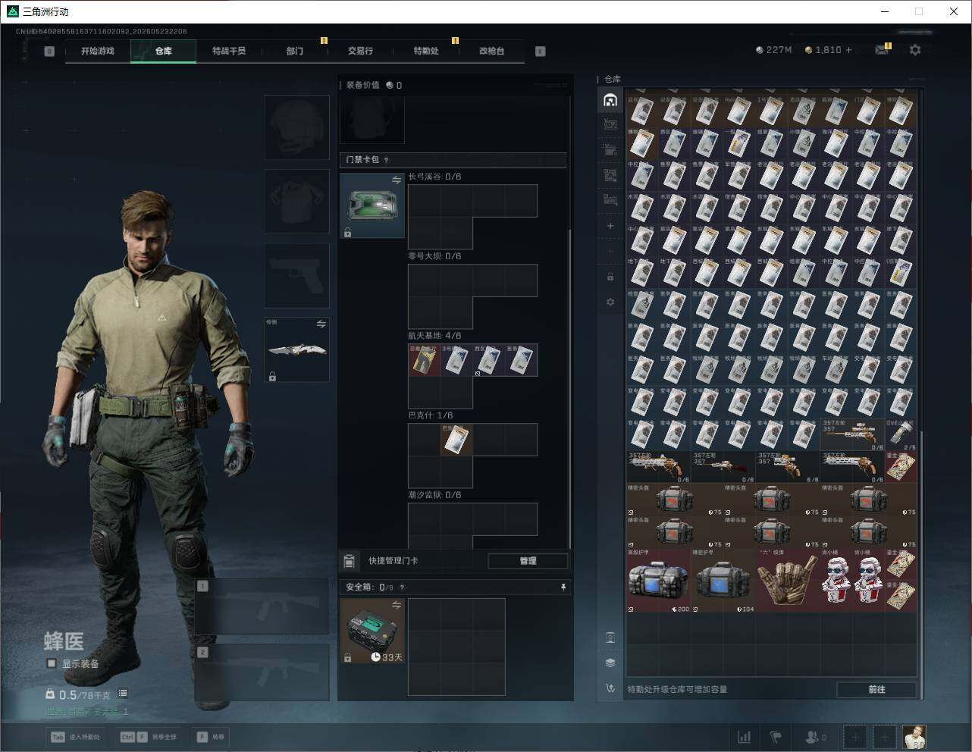Switch to the 部门 tab
This screenshot has width=972, height=752.
coord(295,51)
